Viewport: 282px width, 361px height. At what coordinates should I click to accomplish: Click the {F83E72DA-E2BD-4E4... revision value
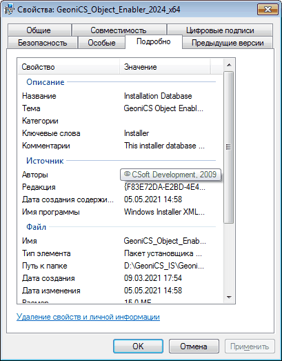[x=165, y=187]
